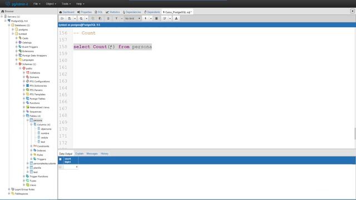Expand the Indexes node
356x200 pixels.
click(31, 151)
